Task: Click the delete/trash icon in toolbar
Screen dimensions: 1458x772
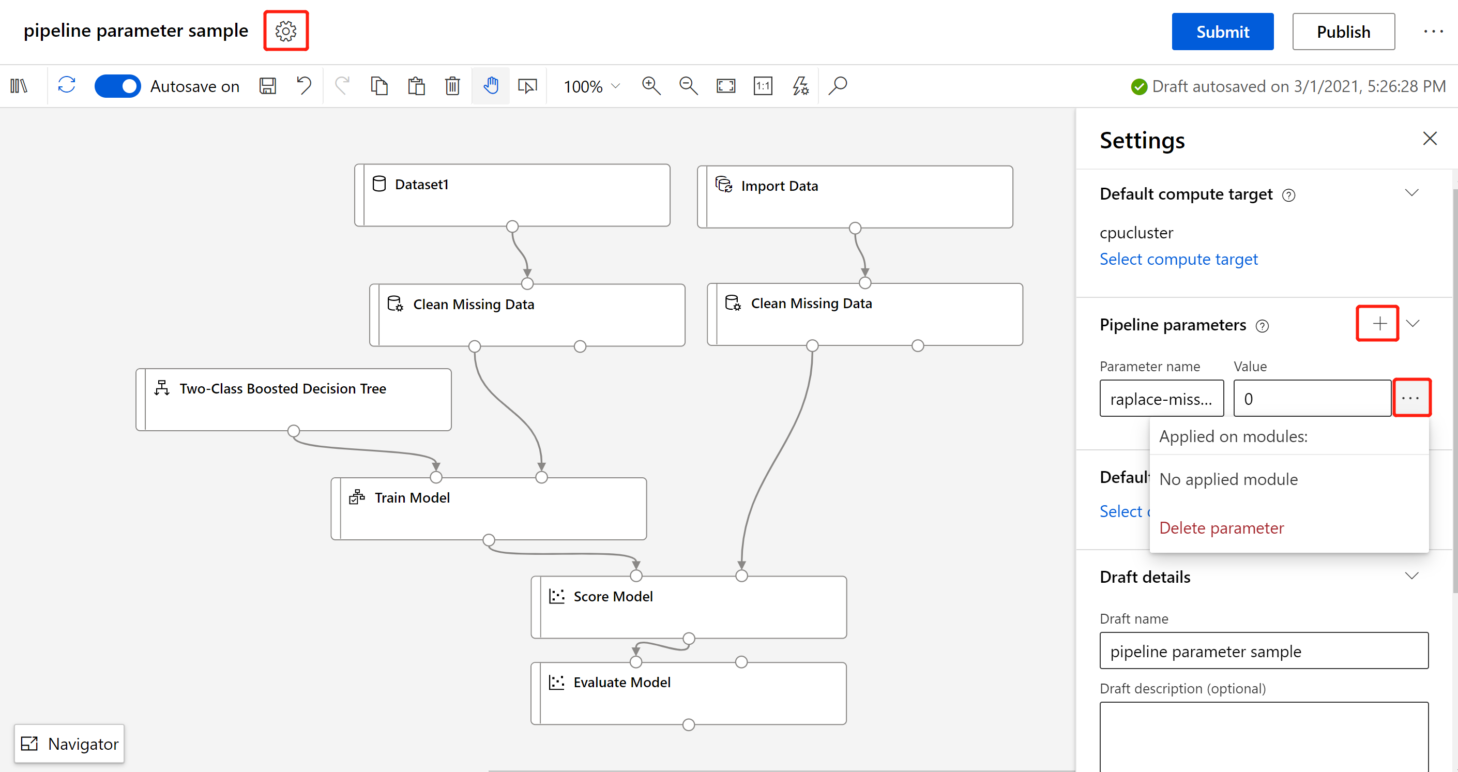Action: (x=451, y=86)
